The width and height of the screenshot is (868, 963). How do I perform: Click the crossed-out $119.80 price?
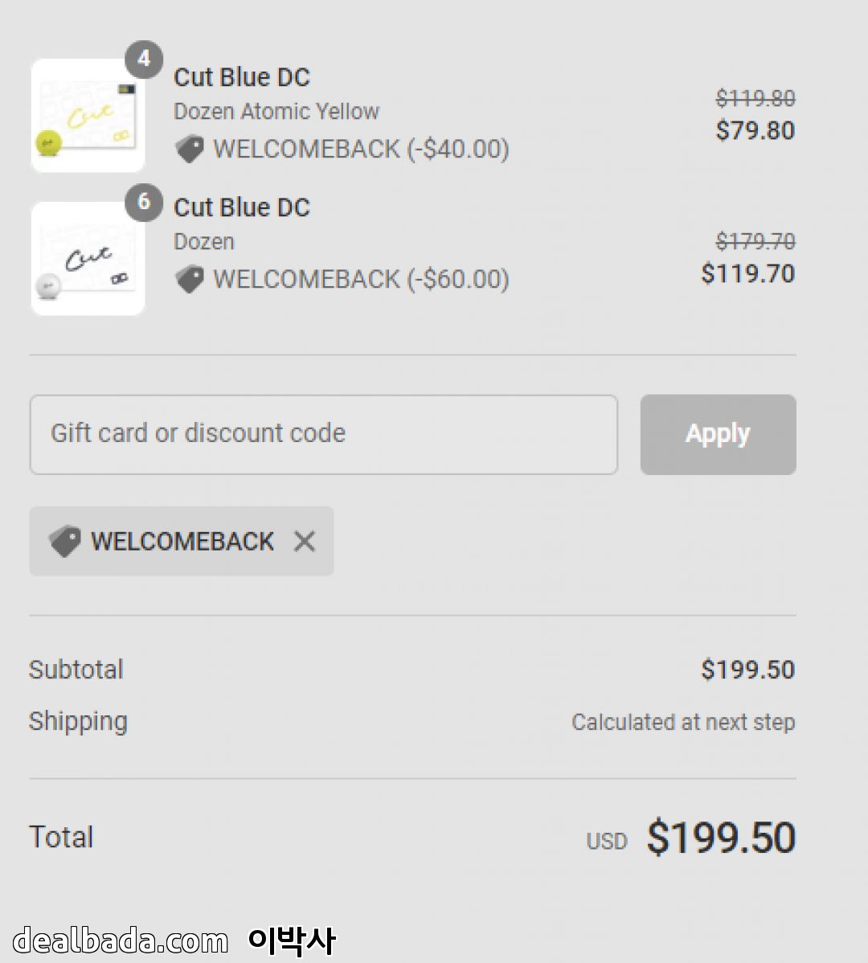755,99
